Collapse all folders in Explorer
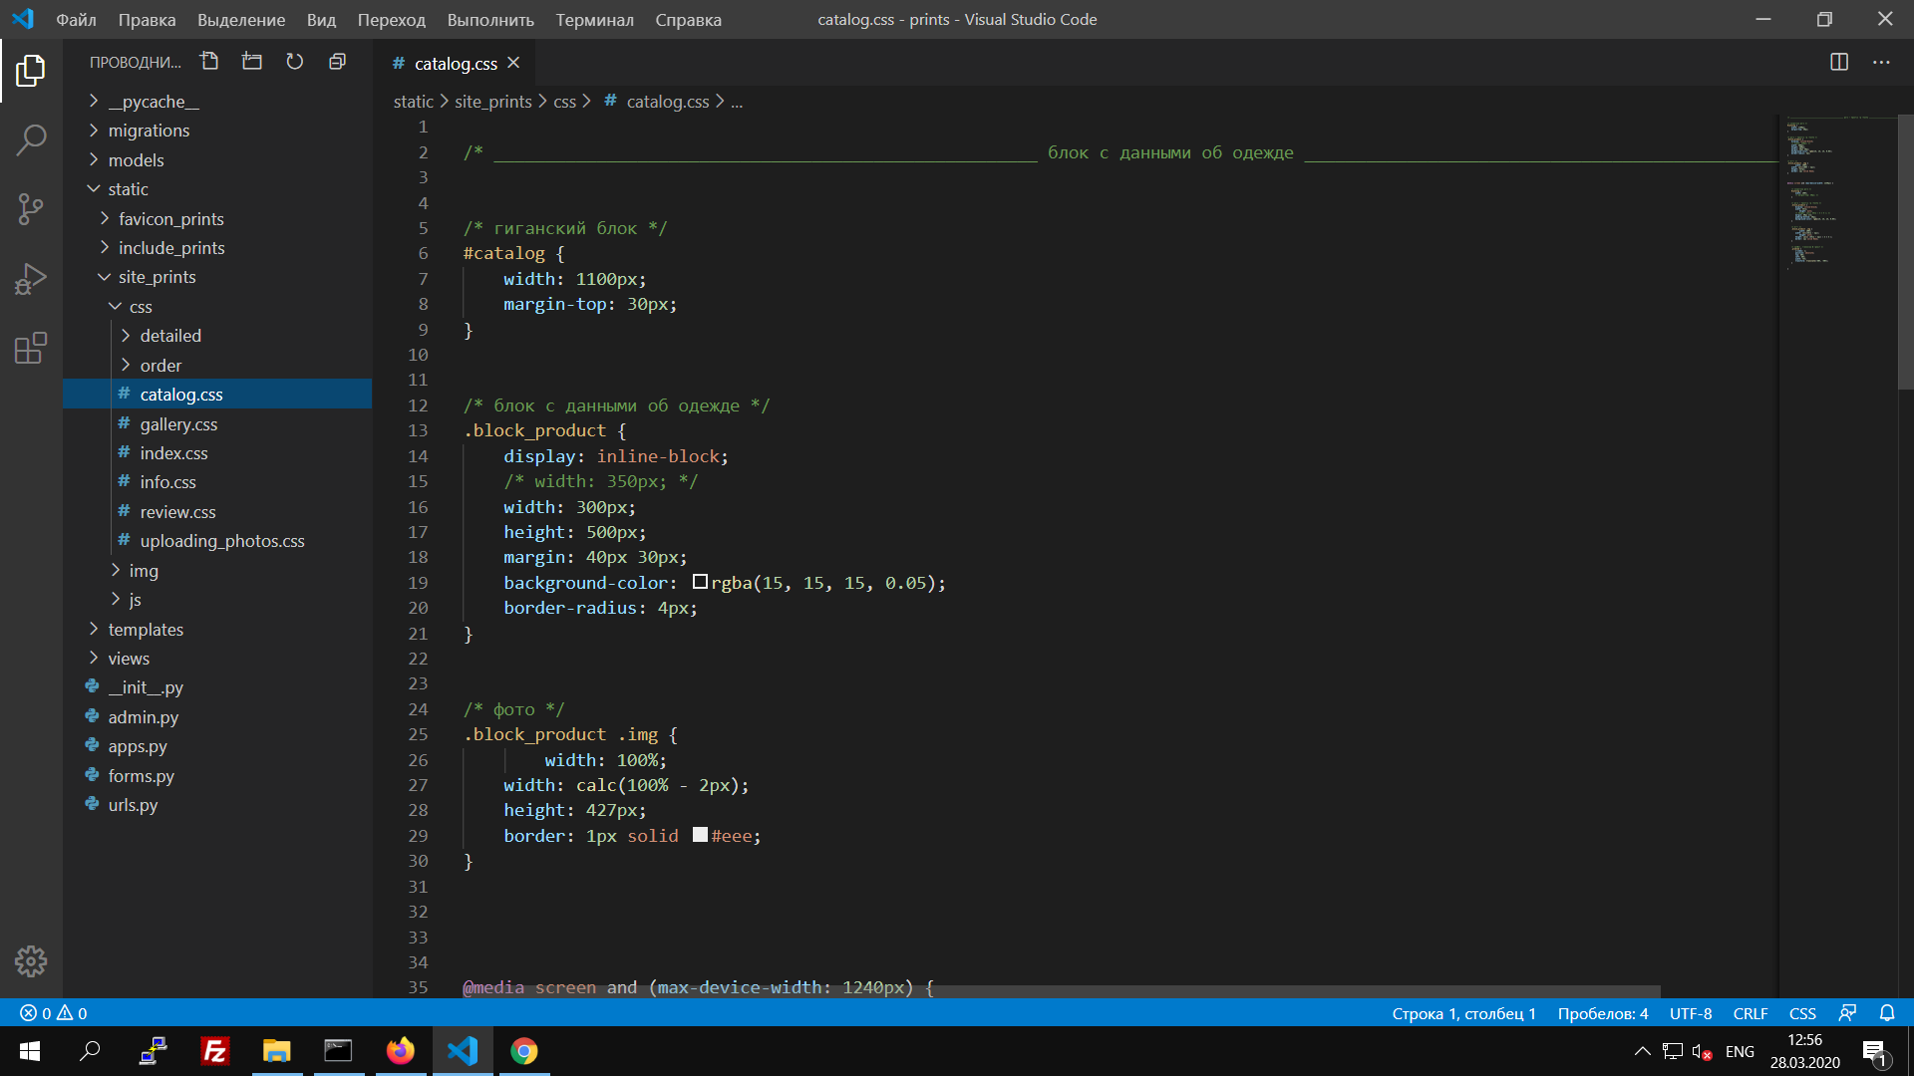This screenshot has width=1914, height=1076. point(338,62)
